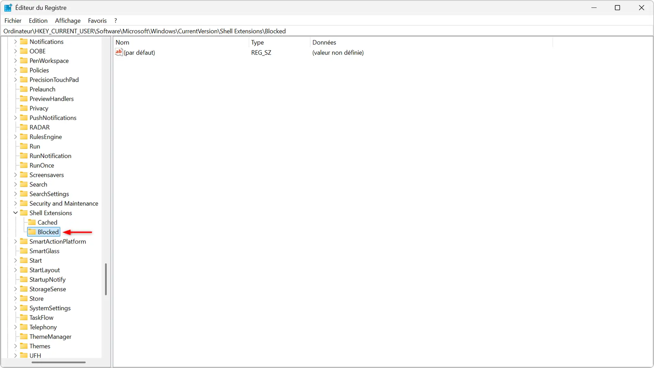Click the StartupNotify folder icon
The image size is (654, 368).
pyautogui.click(x=24, y=280)
